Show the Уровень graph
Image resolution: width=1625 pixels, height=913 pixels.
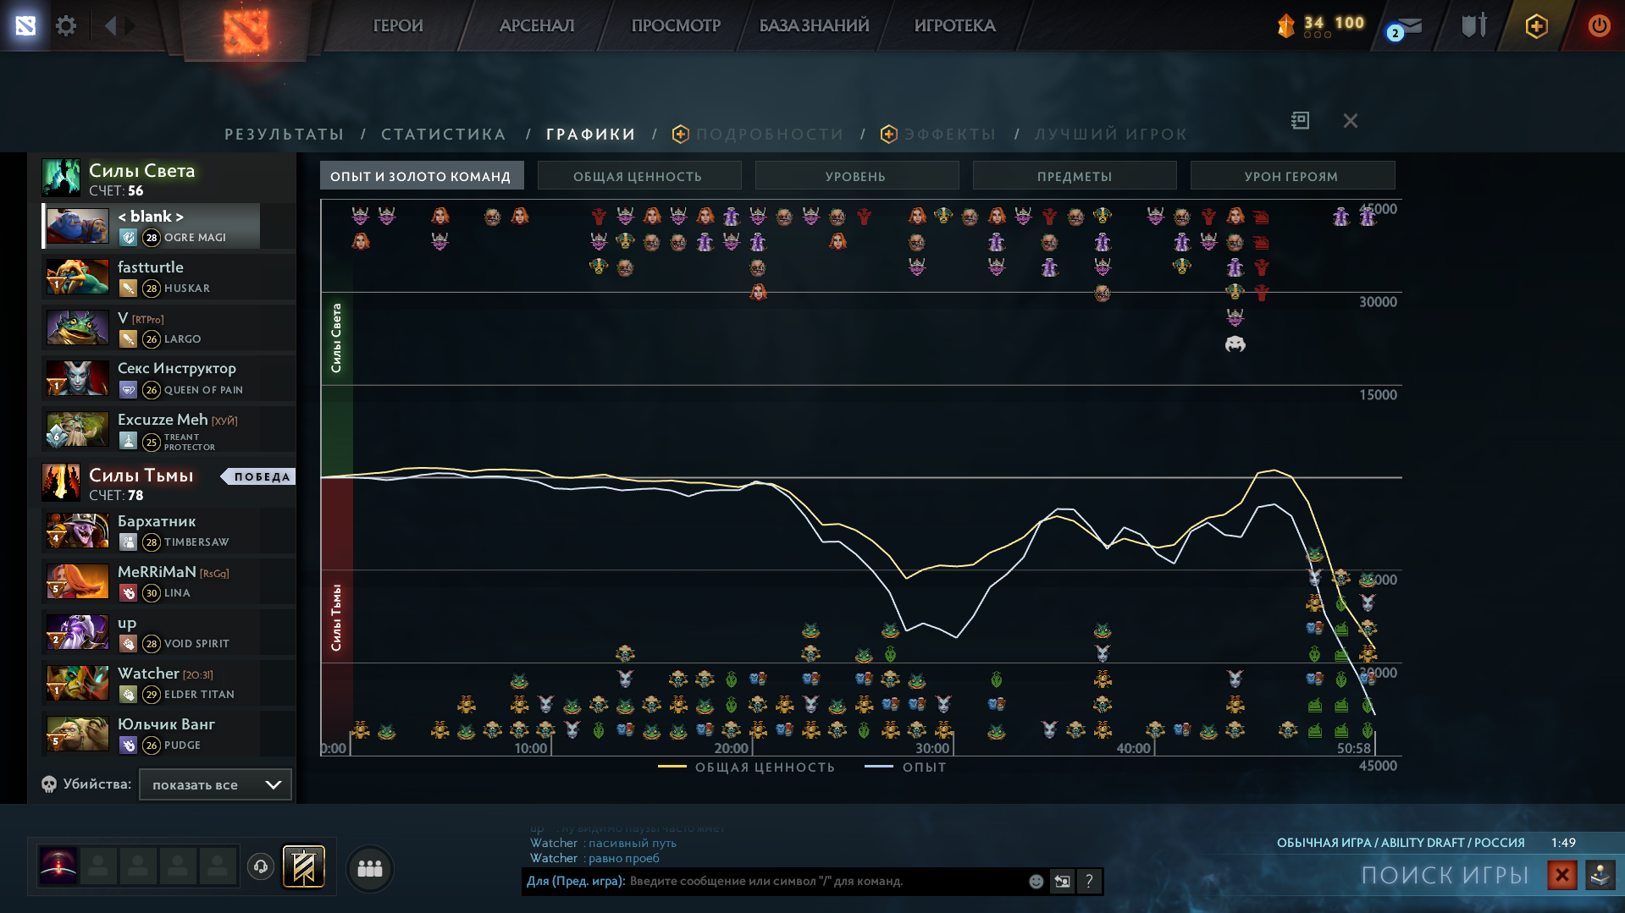[x=857, y=176]
